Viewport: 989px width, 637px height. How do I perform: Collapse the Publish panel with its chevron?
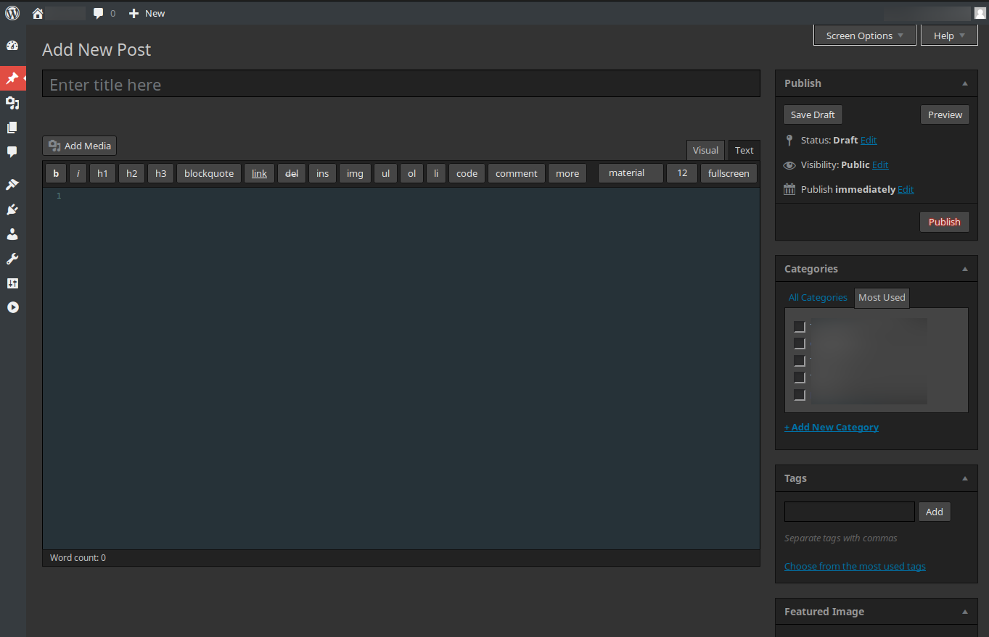965,83
